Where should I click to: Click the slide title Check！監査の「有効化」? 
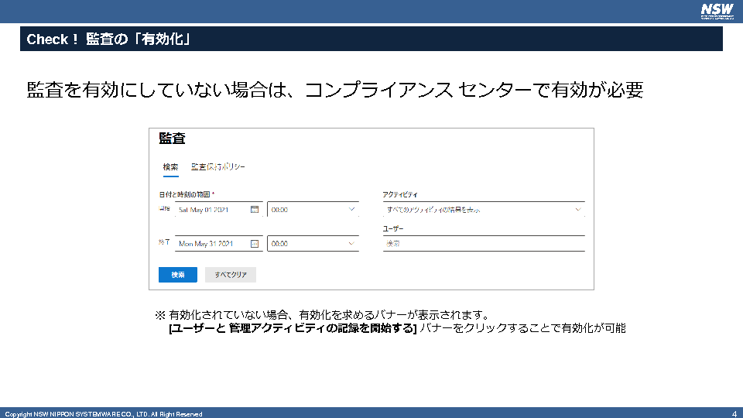(109, 39)
